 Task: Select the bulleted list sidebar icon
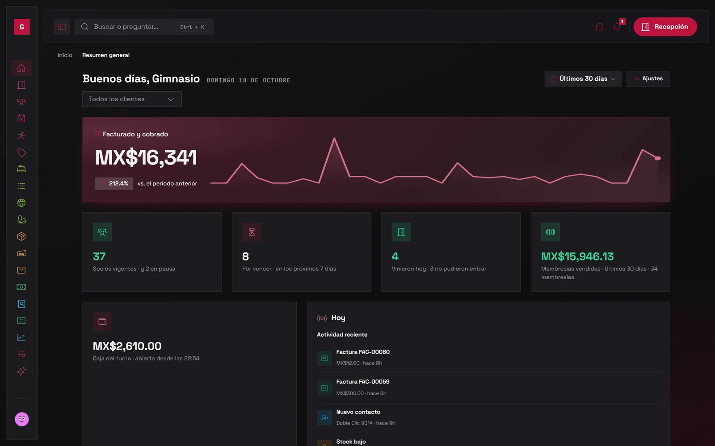coord(21,186)
